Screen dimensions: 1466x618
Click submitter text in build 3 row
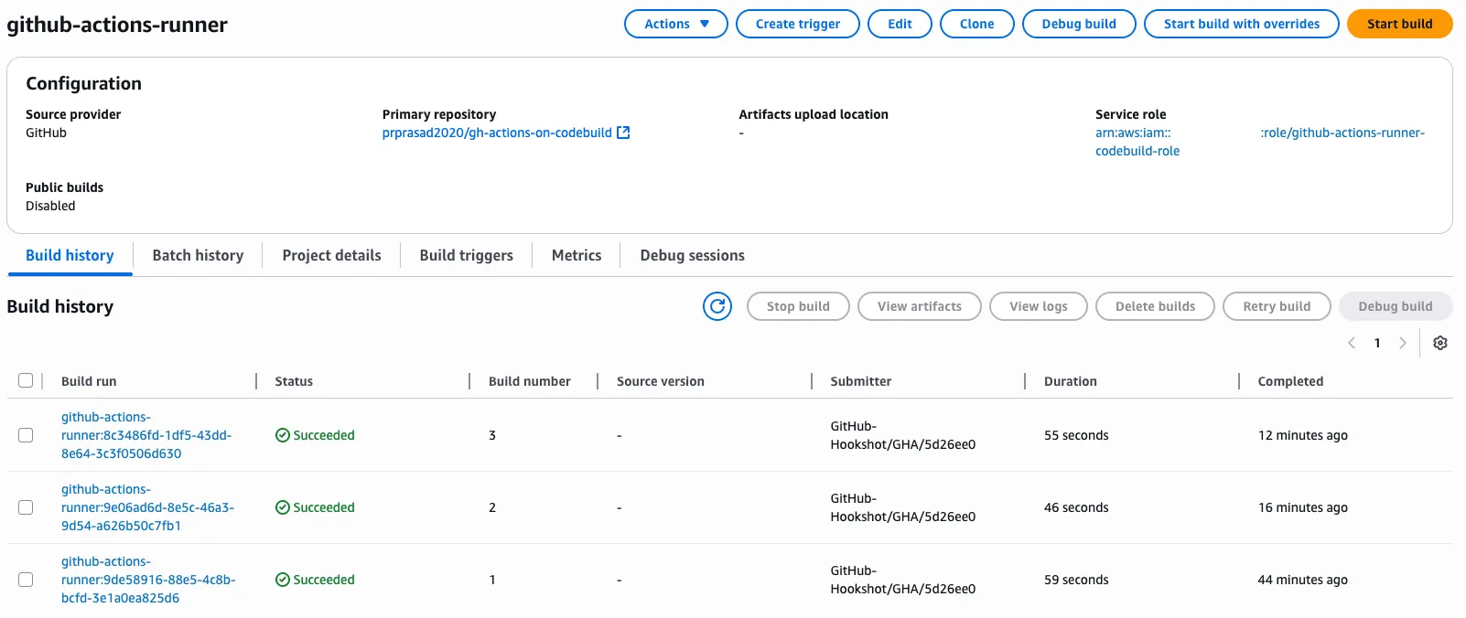click(903, 435)
